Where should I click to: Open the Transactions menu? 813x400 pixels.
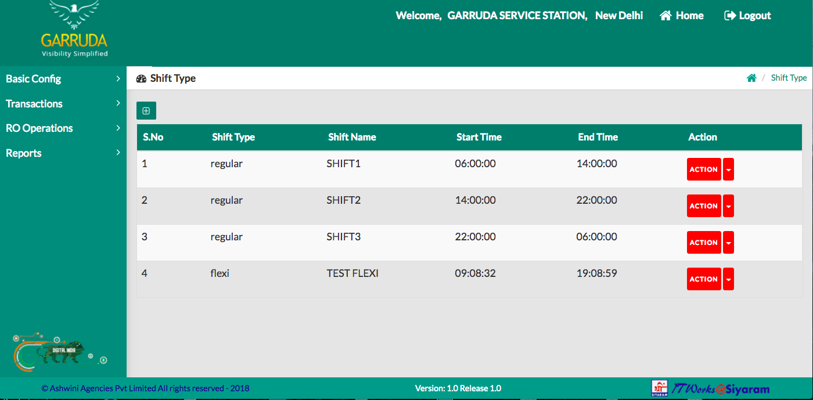coord(63,104)
